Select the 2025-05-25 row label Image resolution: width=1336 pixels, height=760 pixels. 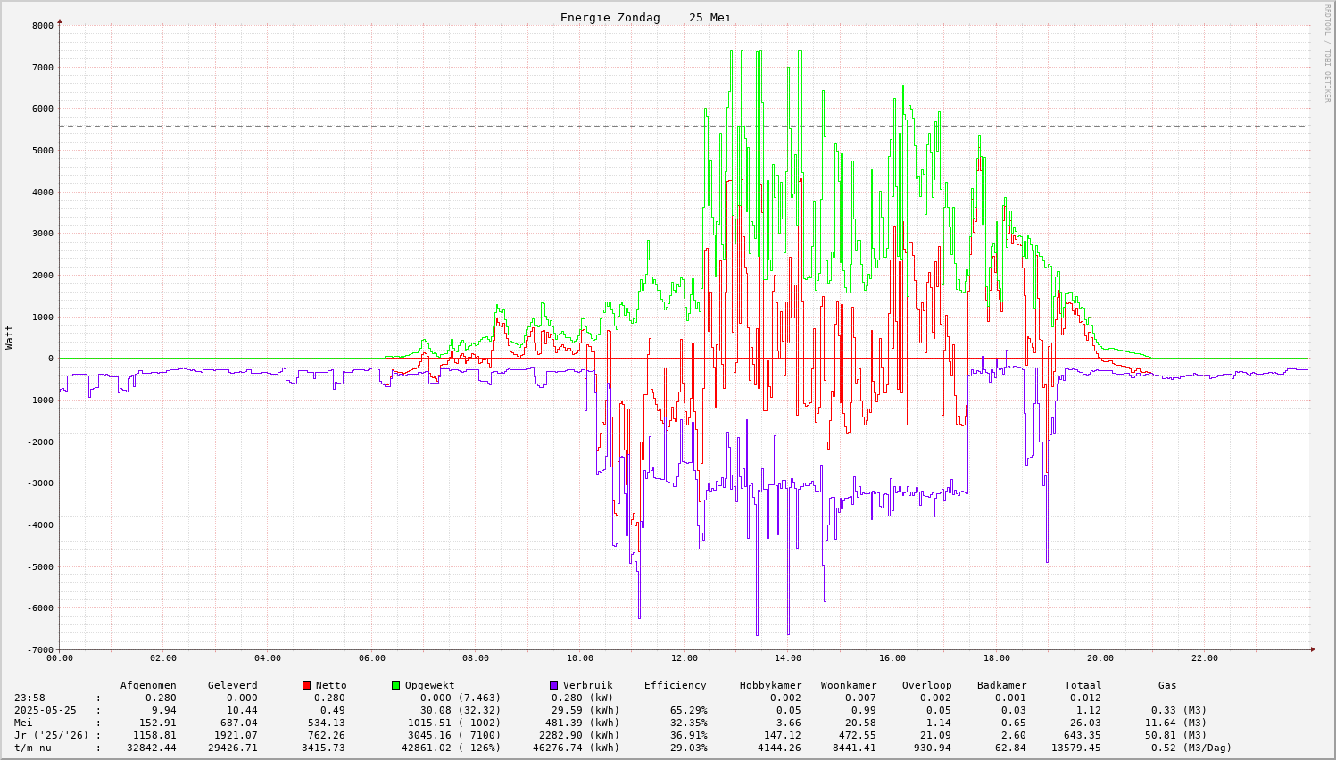[x=45, y=710]
